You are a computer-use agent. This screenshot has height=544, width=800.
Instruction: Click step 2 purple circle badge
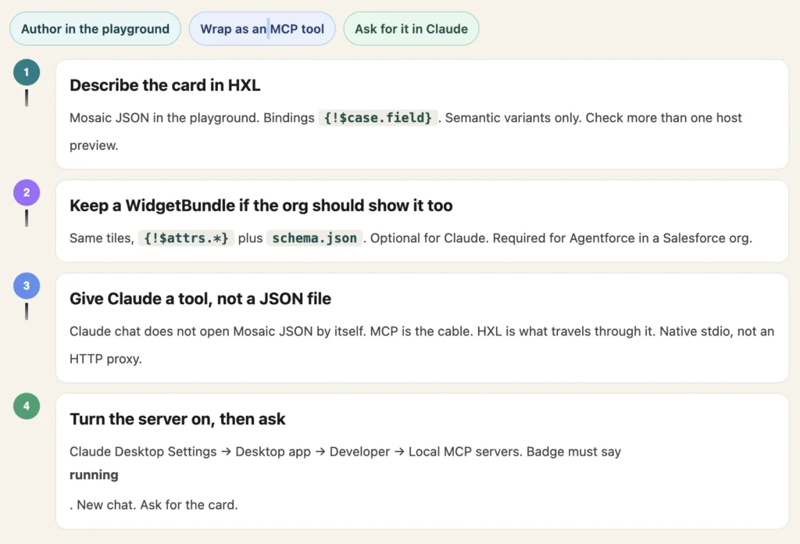pyautogui.click(x=27, y=193)
